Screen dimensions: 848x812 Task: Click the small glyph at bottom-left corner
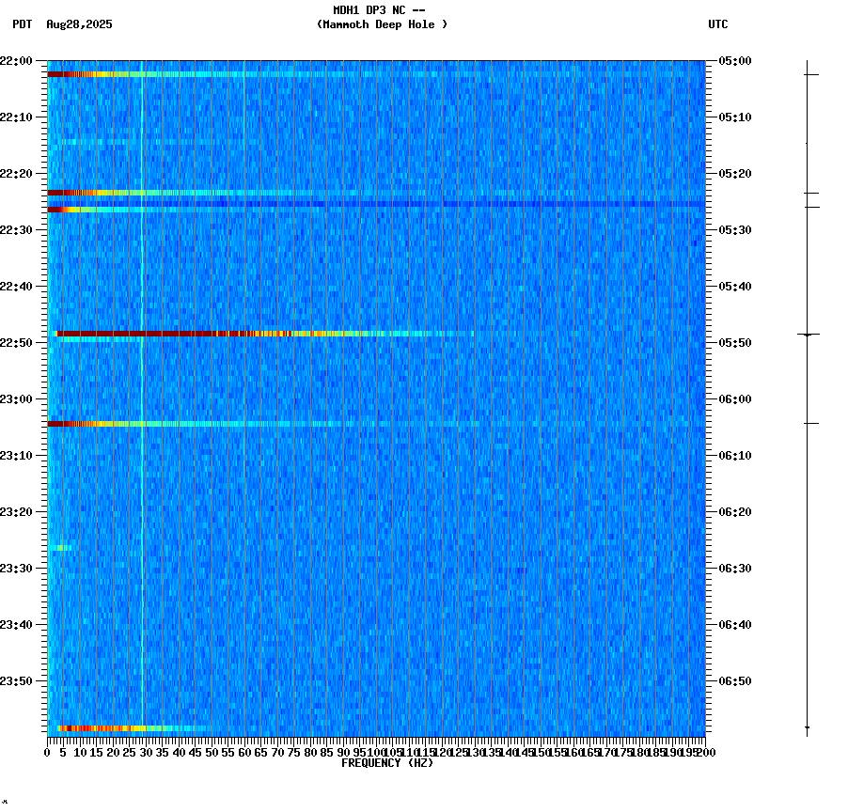(7, 804)
